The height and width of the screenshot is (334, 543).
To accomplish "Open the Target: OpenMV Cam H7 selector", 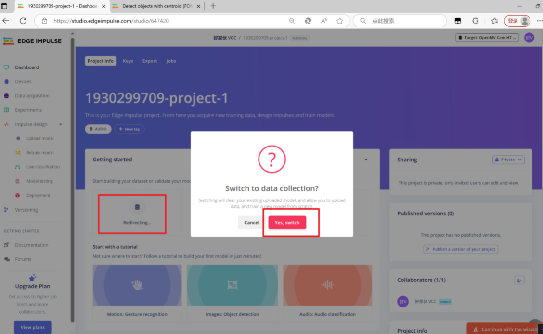I will [487, 38].
